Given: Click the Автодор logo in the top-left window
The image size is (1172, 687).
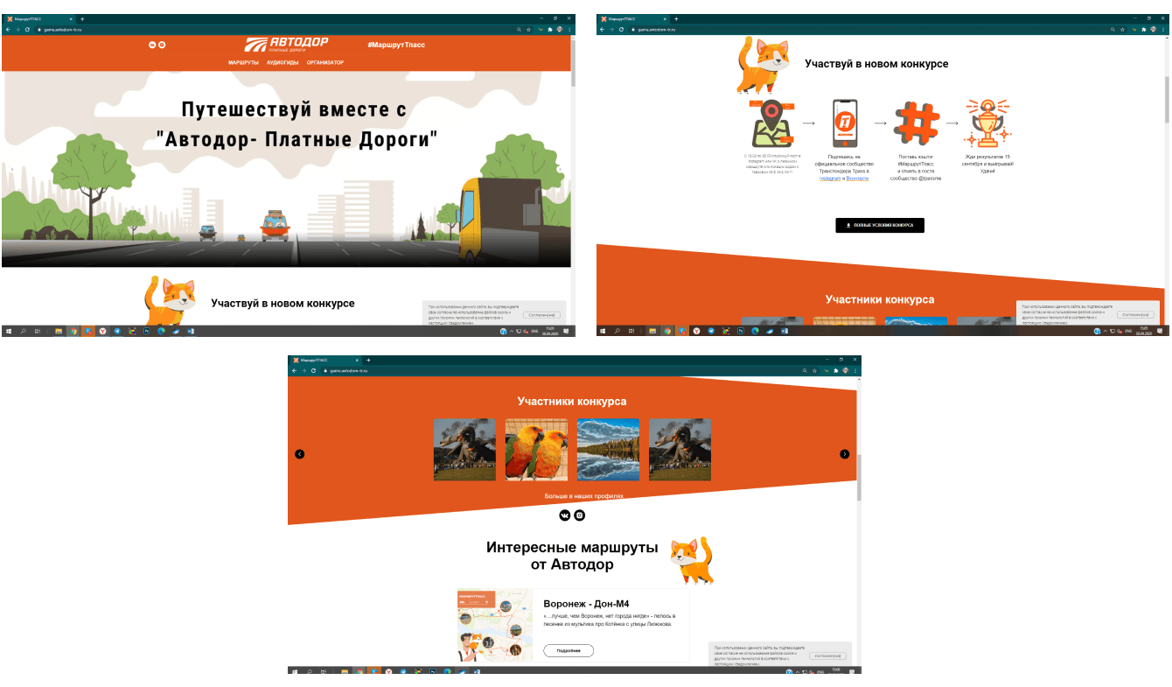Looking at the screenshot, I should tap(286, 46).
